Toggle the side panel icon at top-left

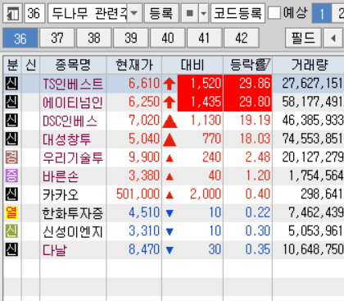13,13
